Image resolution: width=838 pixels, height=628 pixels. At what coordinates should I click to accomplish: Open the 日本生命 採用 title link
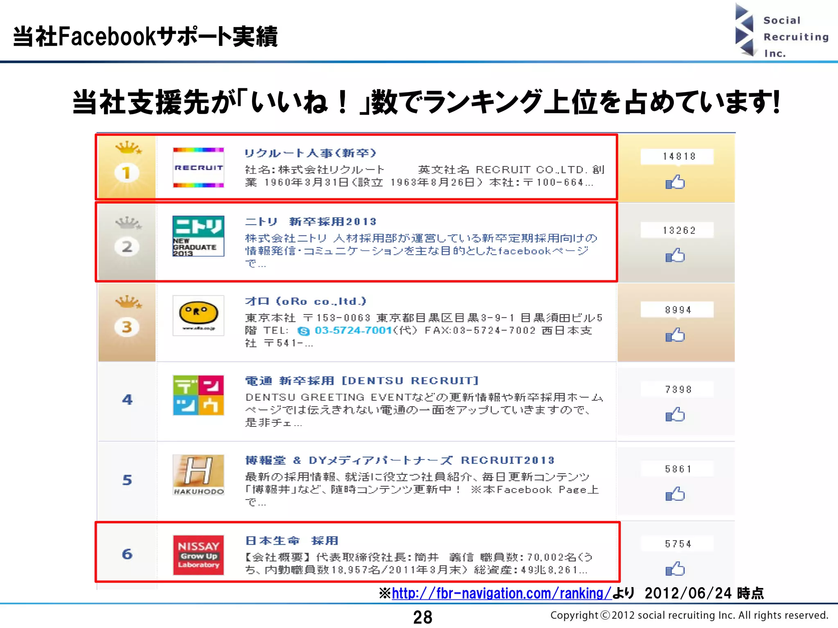[x=292, y=541]
